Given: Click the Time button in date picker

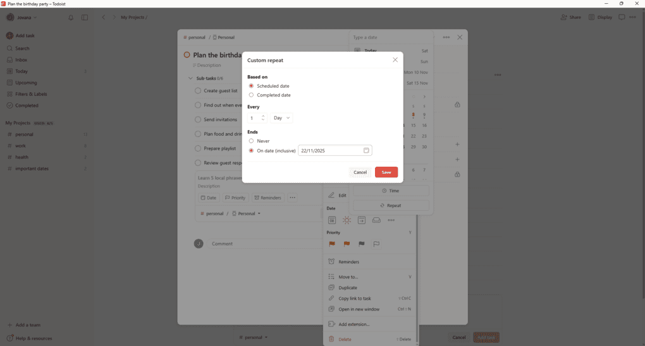Looking at the screenshot, I should 391,191.
